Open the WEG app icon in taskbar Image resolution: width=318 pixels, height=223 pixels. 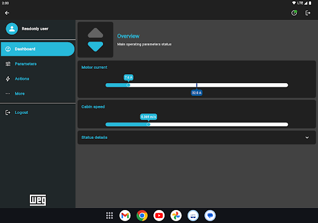tap(193, 216)
